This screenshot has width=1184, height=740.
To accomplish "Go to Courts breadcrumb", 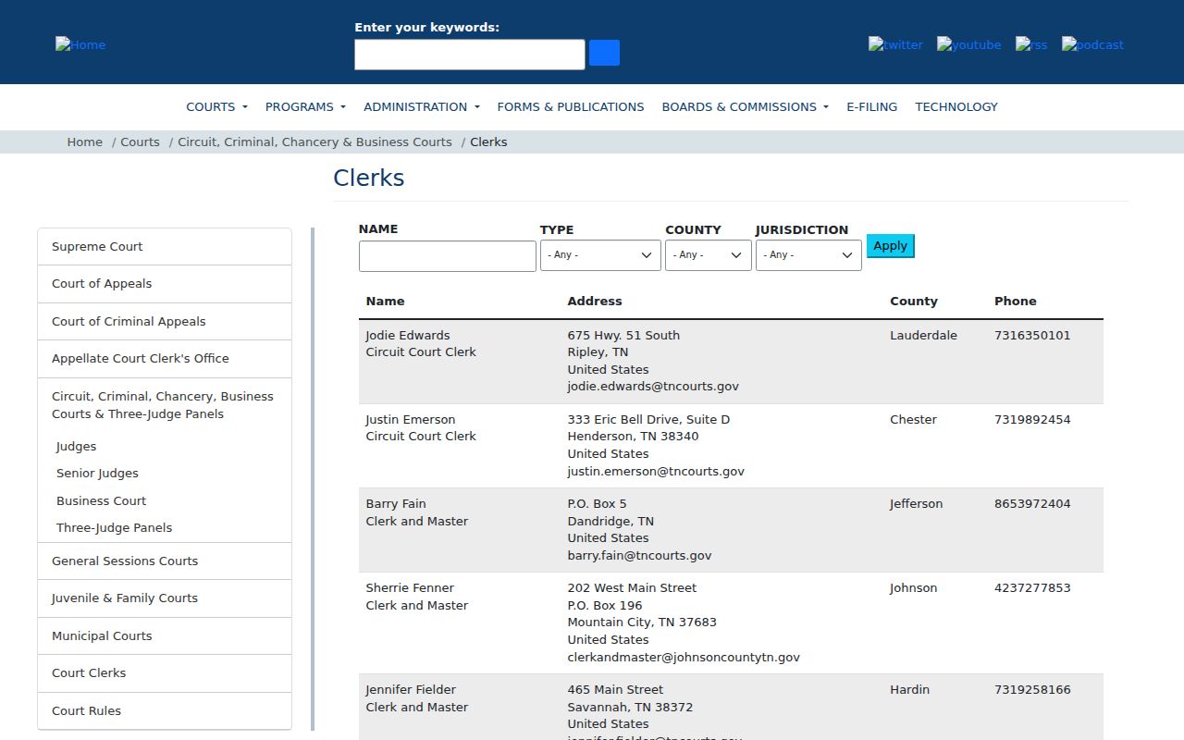I will [140, 142].
